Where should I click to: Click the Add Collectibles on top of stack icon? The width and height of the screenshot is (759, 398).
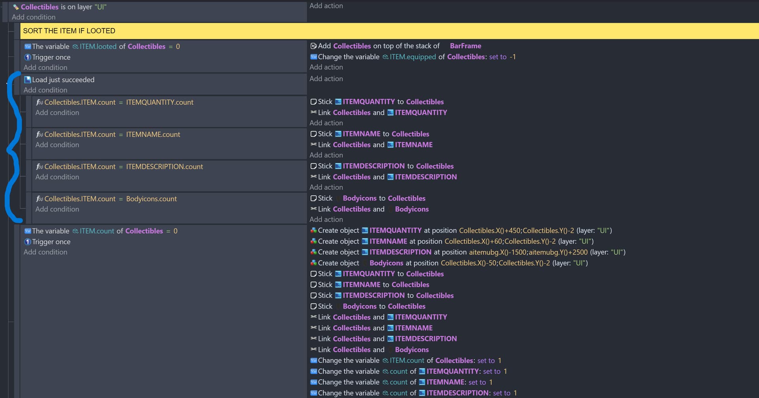(313, 46)
